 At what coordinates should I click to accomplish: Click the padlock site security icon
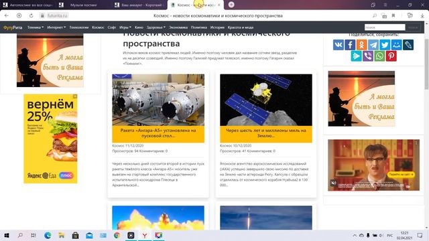[x=42, y=15]
